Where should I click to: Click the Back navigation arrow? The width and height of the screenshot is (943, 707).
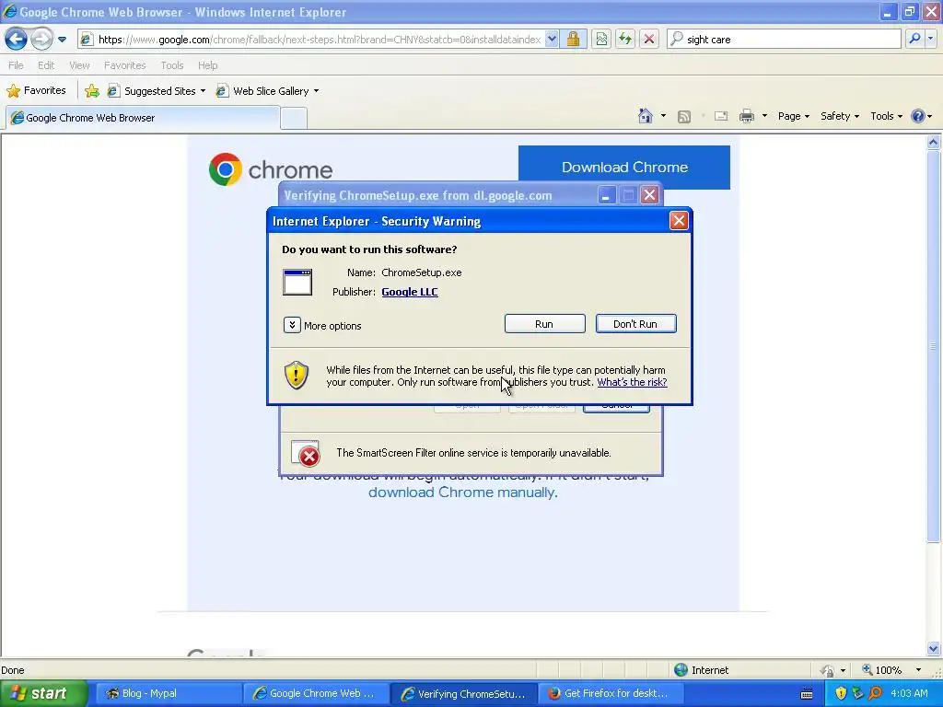(x=16, y=40)
